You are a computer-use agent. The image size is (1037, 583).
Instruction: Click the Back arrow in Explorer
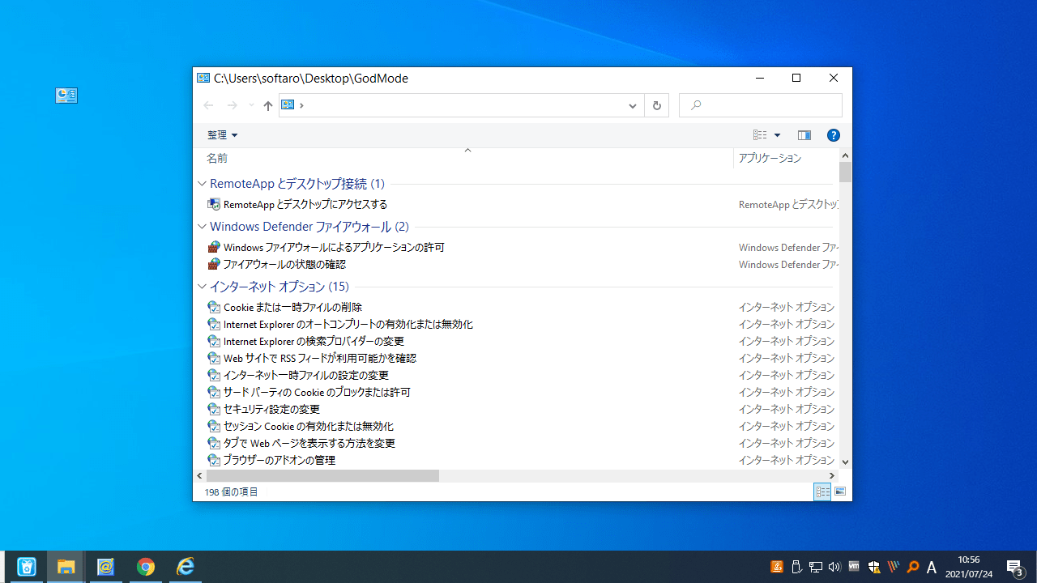coord(208,105)
